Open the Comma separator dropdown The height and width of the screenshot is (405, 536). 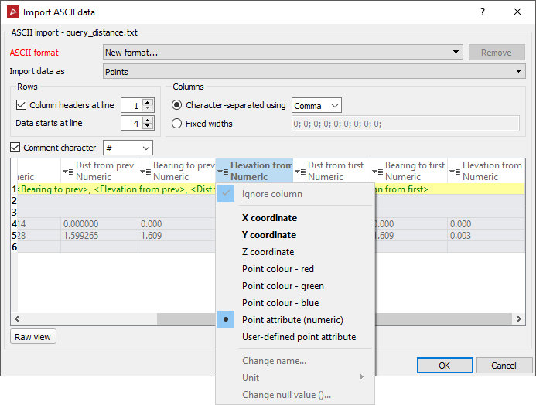(316, 106)
